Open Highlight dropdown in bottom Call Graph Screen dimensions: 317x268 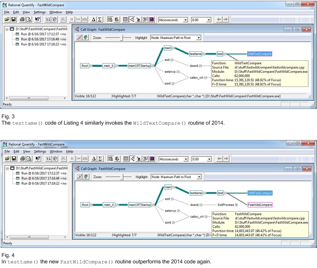[x=199, y=177]
